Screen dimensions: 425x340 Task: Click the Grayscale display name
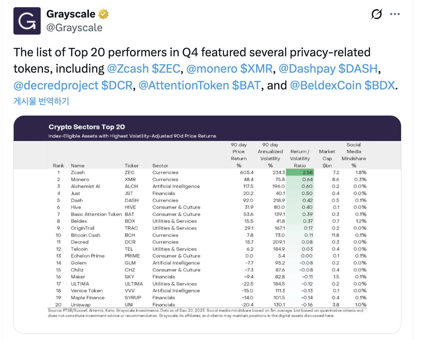coord(71,14)
